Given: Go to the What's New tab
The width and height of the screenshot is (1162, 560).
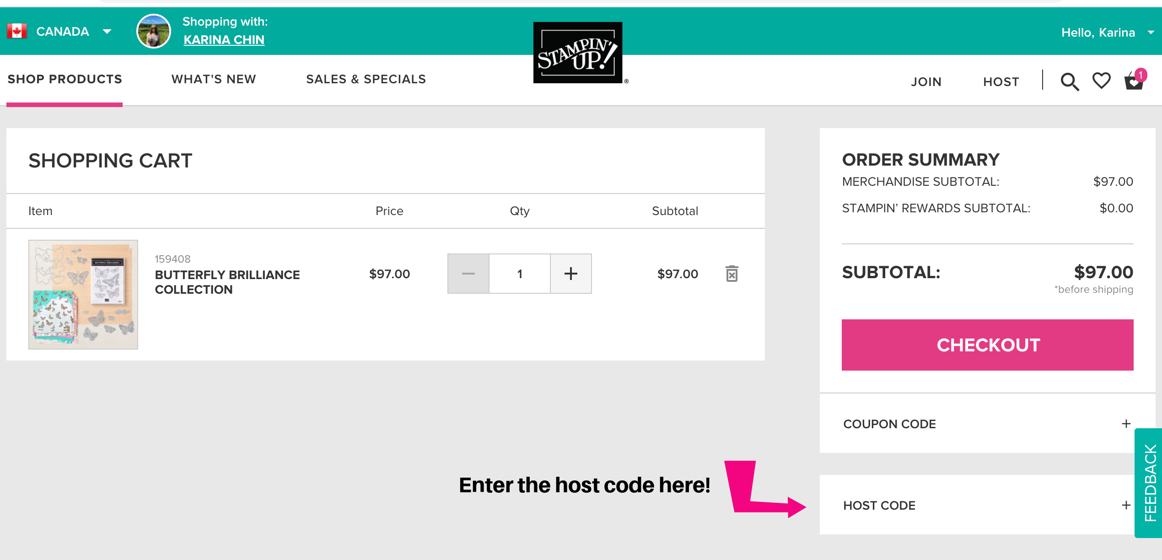Looking at the screenshot, I should [x=214, y=79].
